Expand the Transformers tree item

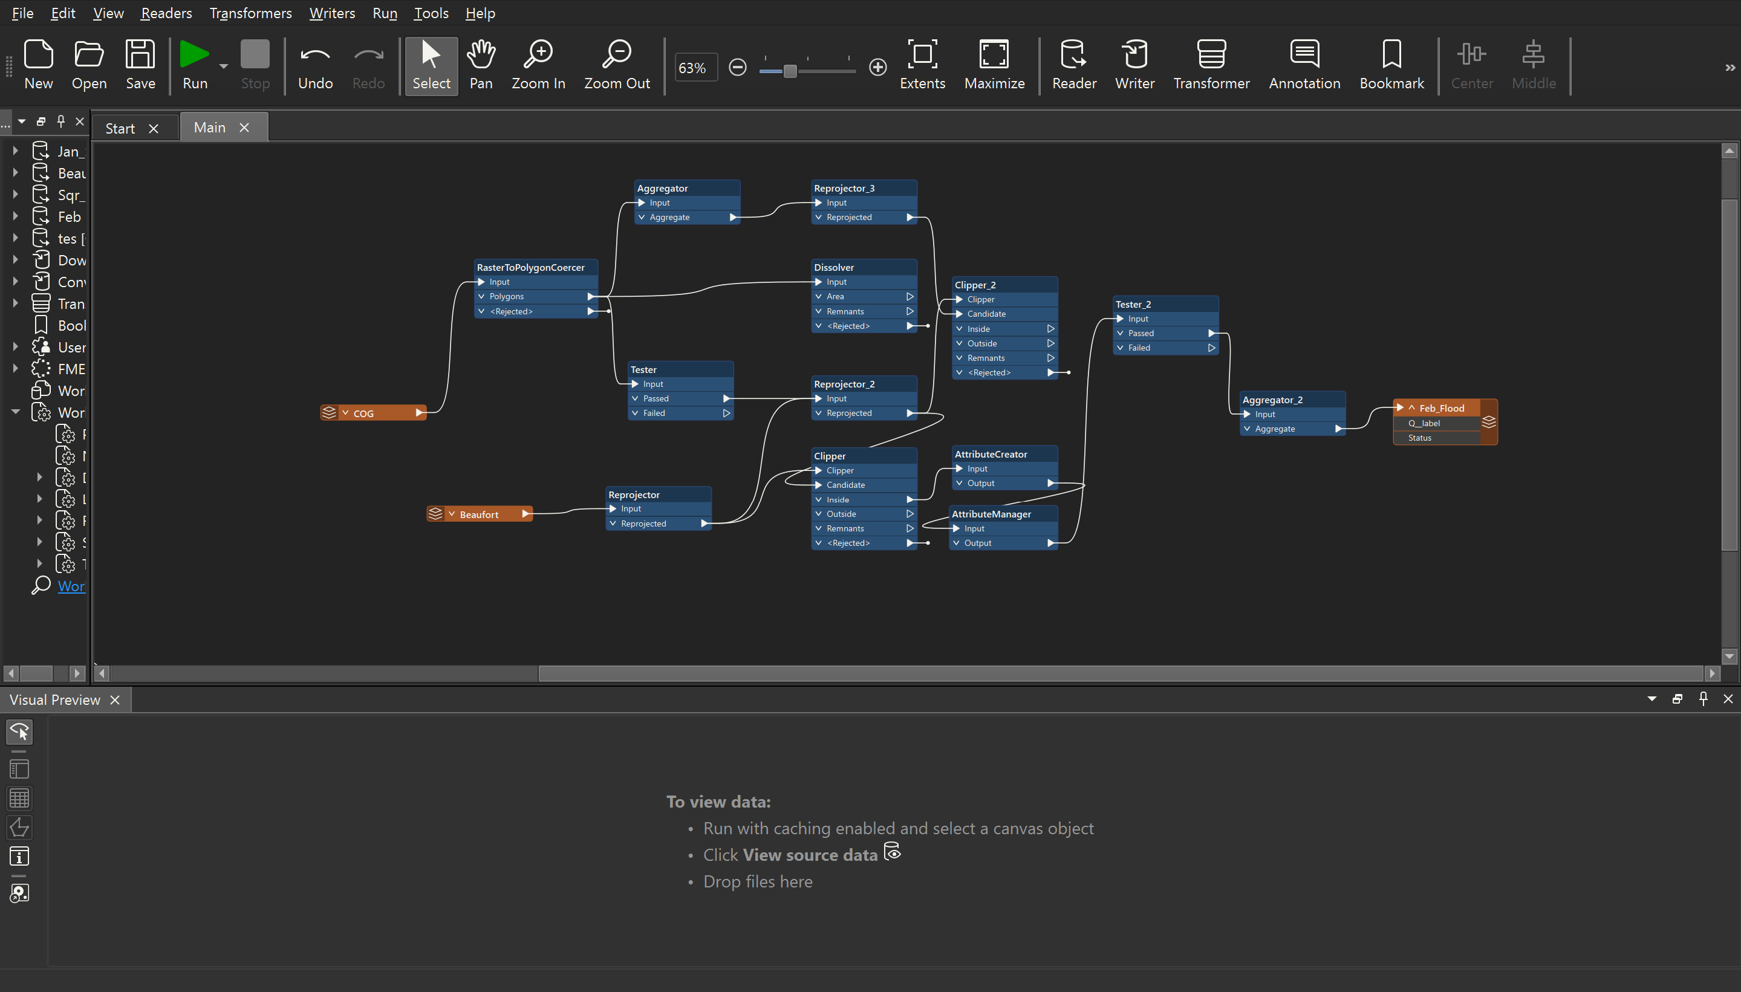[x=16, y=303]
